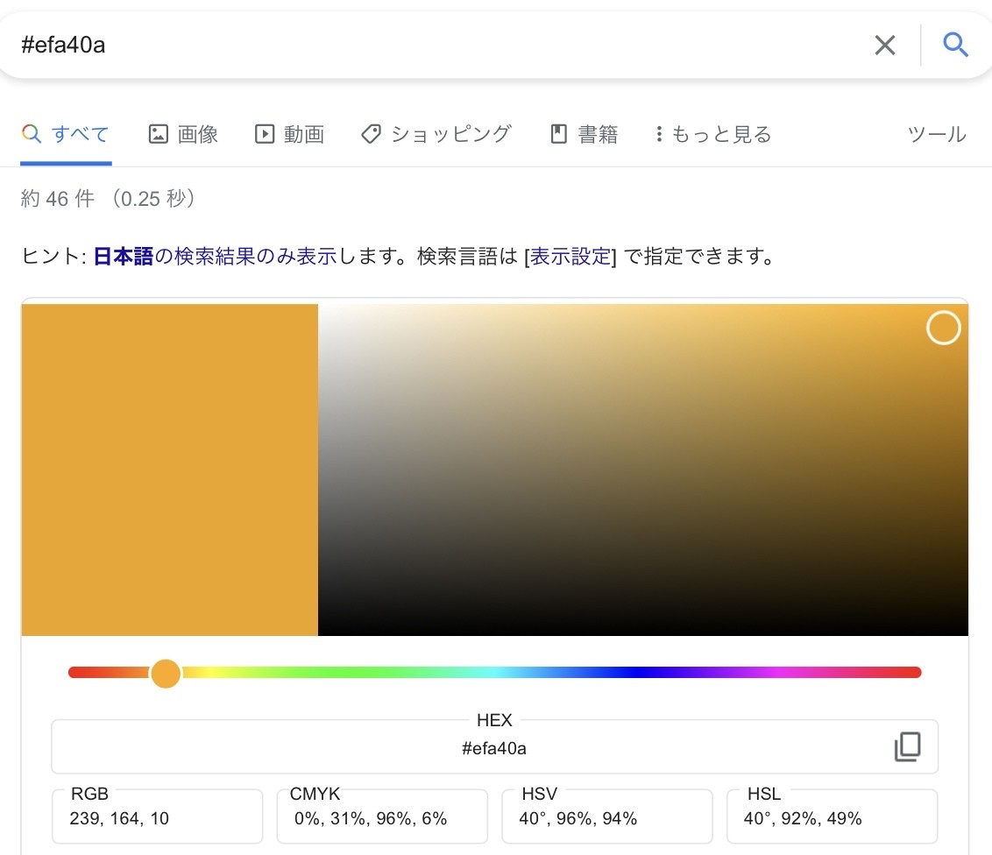This screenshot has height=855, width=992.
Task: Follow the 日本語の検索結果のみ表示 link
Action: (x=215, y=257)
